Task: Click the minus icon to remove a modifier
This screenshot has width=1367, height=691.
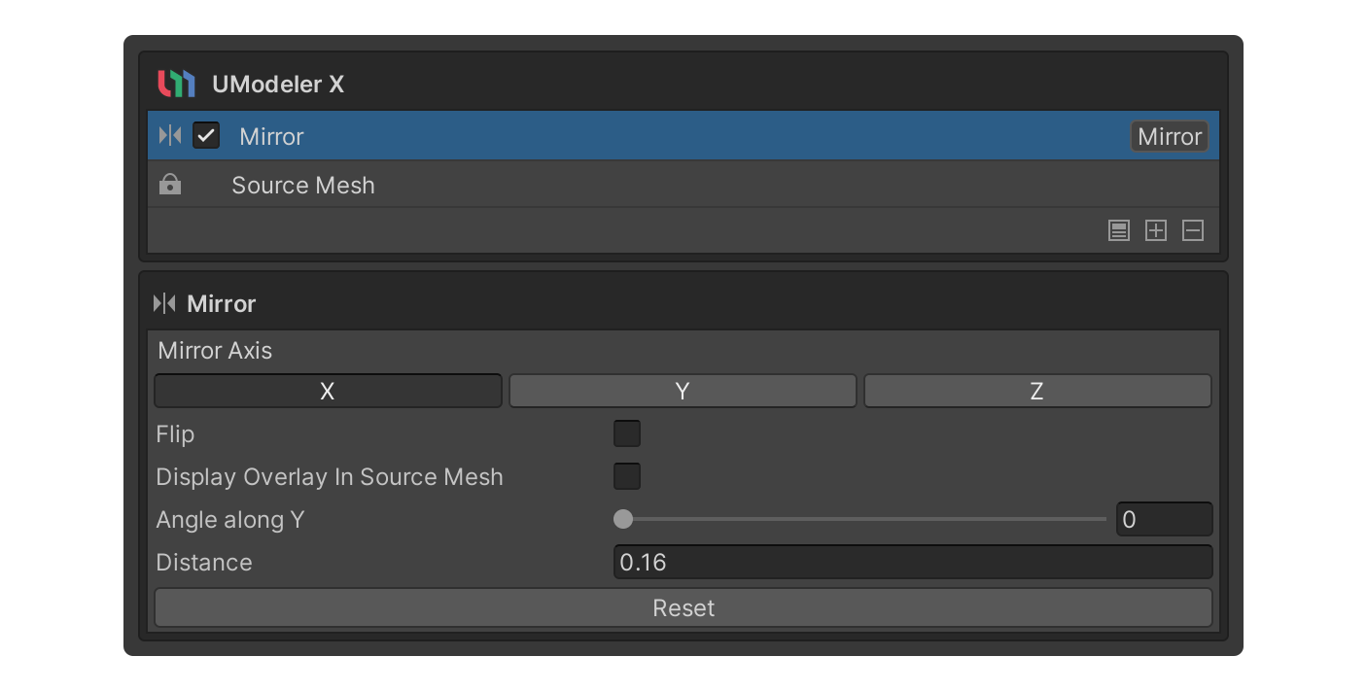Action: point(1193,231)
